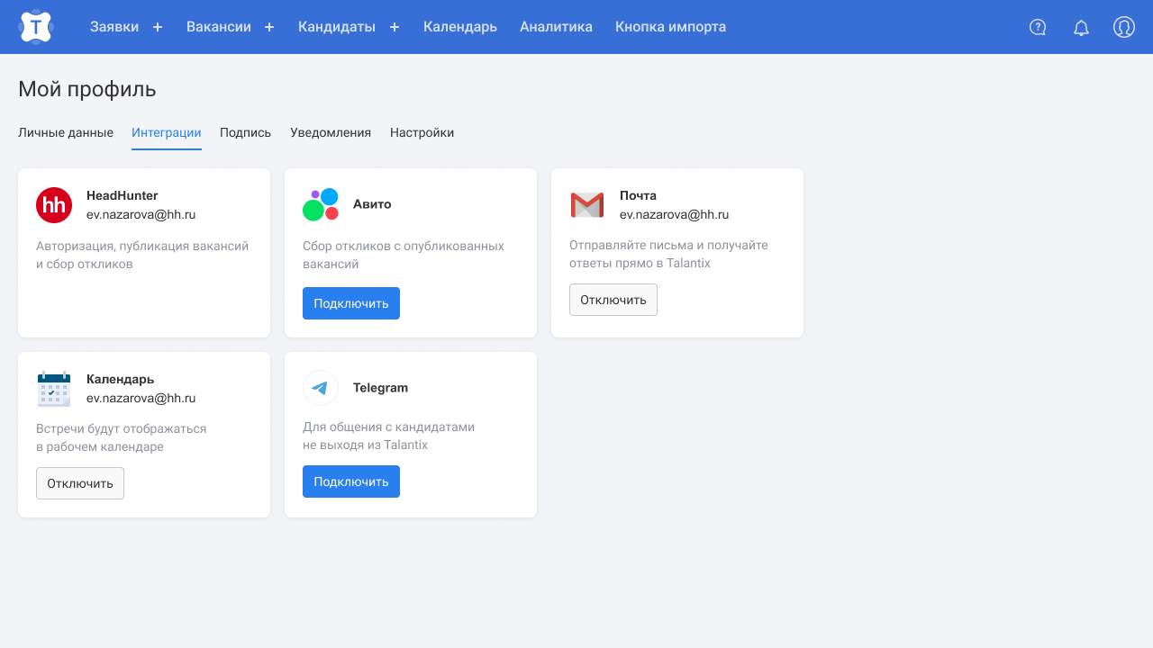Screen dimensions: 1153x648
Task: Click Telegram description about общения с кандидатами
Action: [388, 436]
